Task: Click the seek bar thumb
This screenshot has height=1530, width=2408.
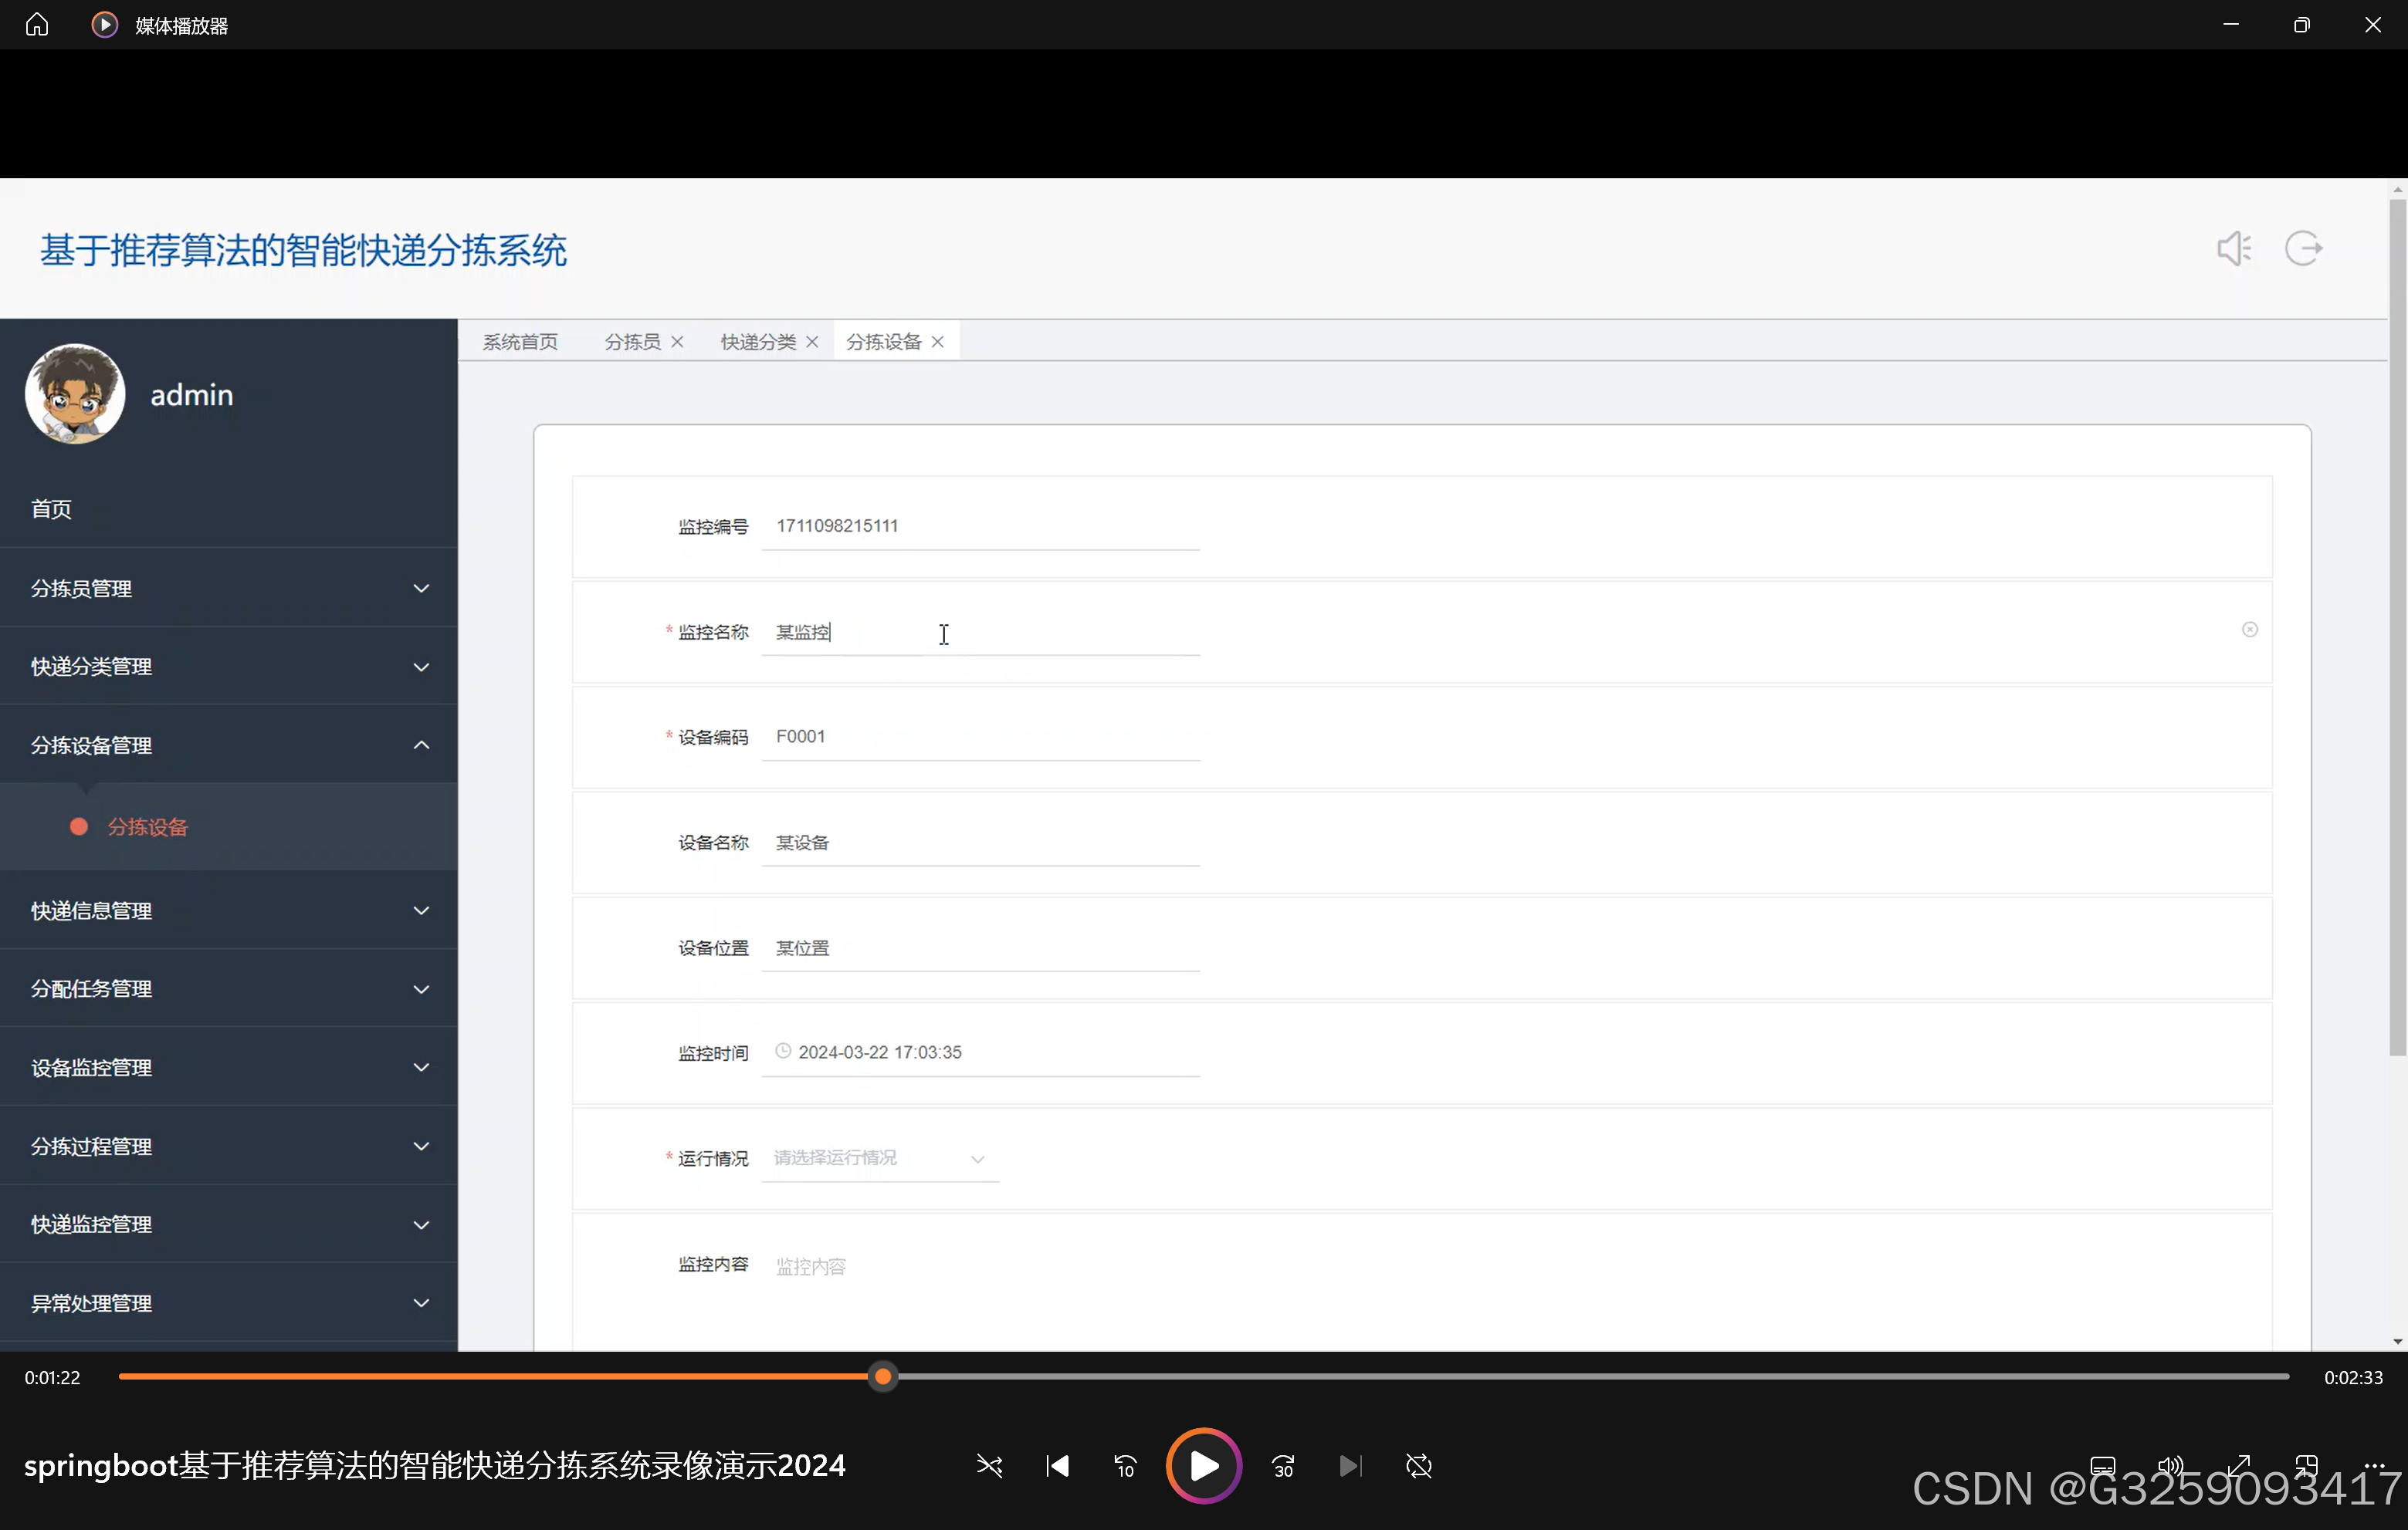Action: (883, 1377)
